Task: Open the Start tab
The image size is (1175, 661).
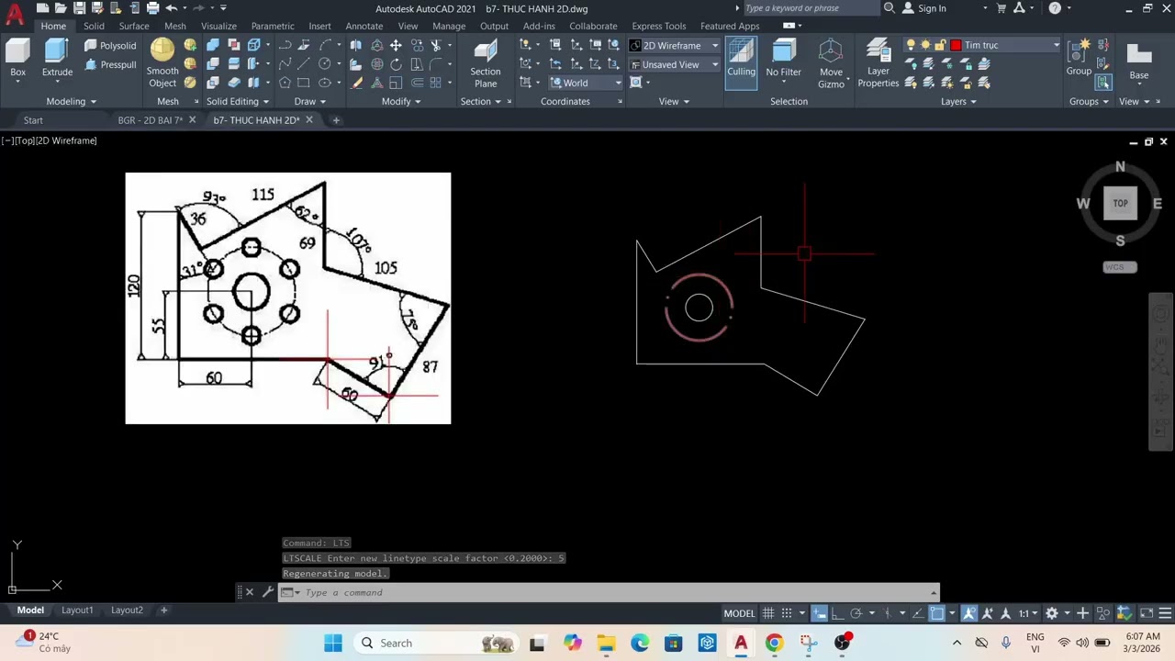Action: tap(33, 120)
